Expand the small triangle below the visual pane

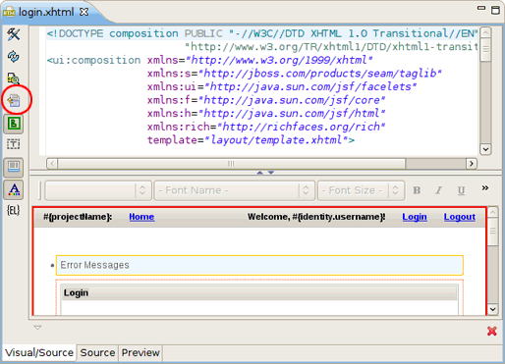point(37,327)
